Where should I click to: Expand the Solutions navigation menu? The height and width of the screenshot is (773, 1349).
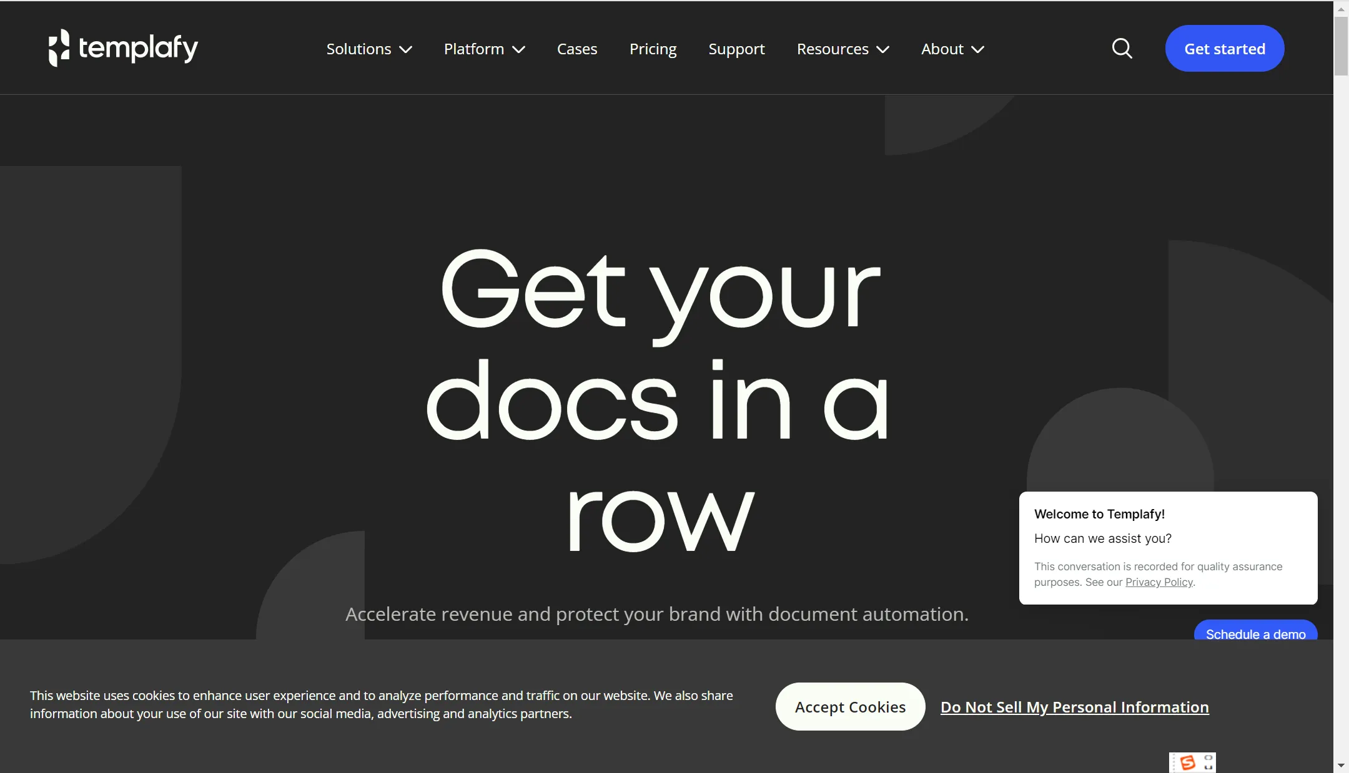point(368,48)
